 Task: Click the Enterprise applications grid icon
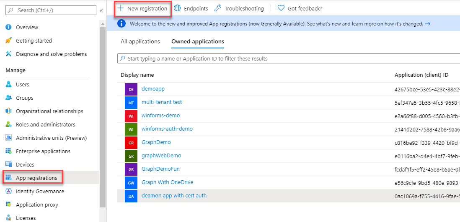8,151
